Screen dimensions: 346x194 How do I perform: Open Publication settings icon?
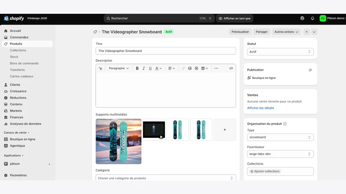(x=310, y=70)
